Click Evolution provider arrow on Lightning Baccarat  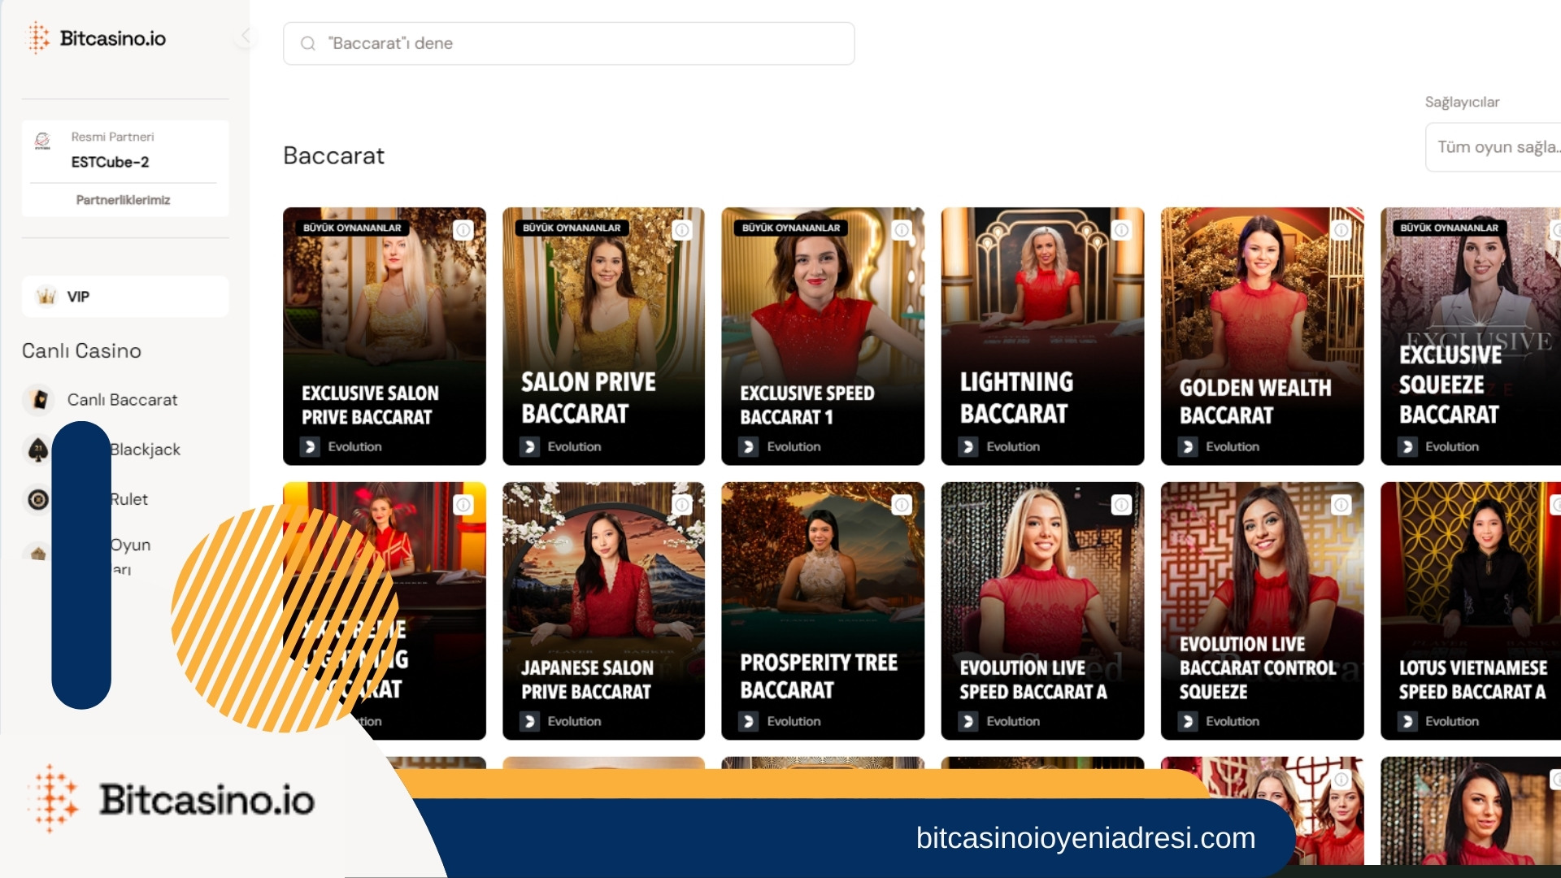967,446
